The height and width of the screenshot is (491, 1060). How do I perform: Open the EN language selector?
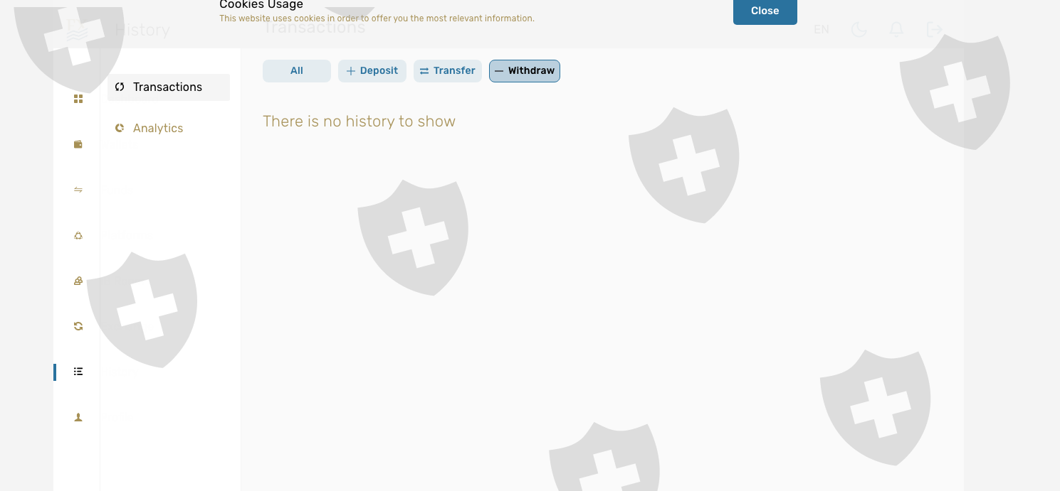[x=822, y=29]
